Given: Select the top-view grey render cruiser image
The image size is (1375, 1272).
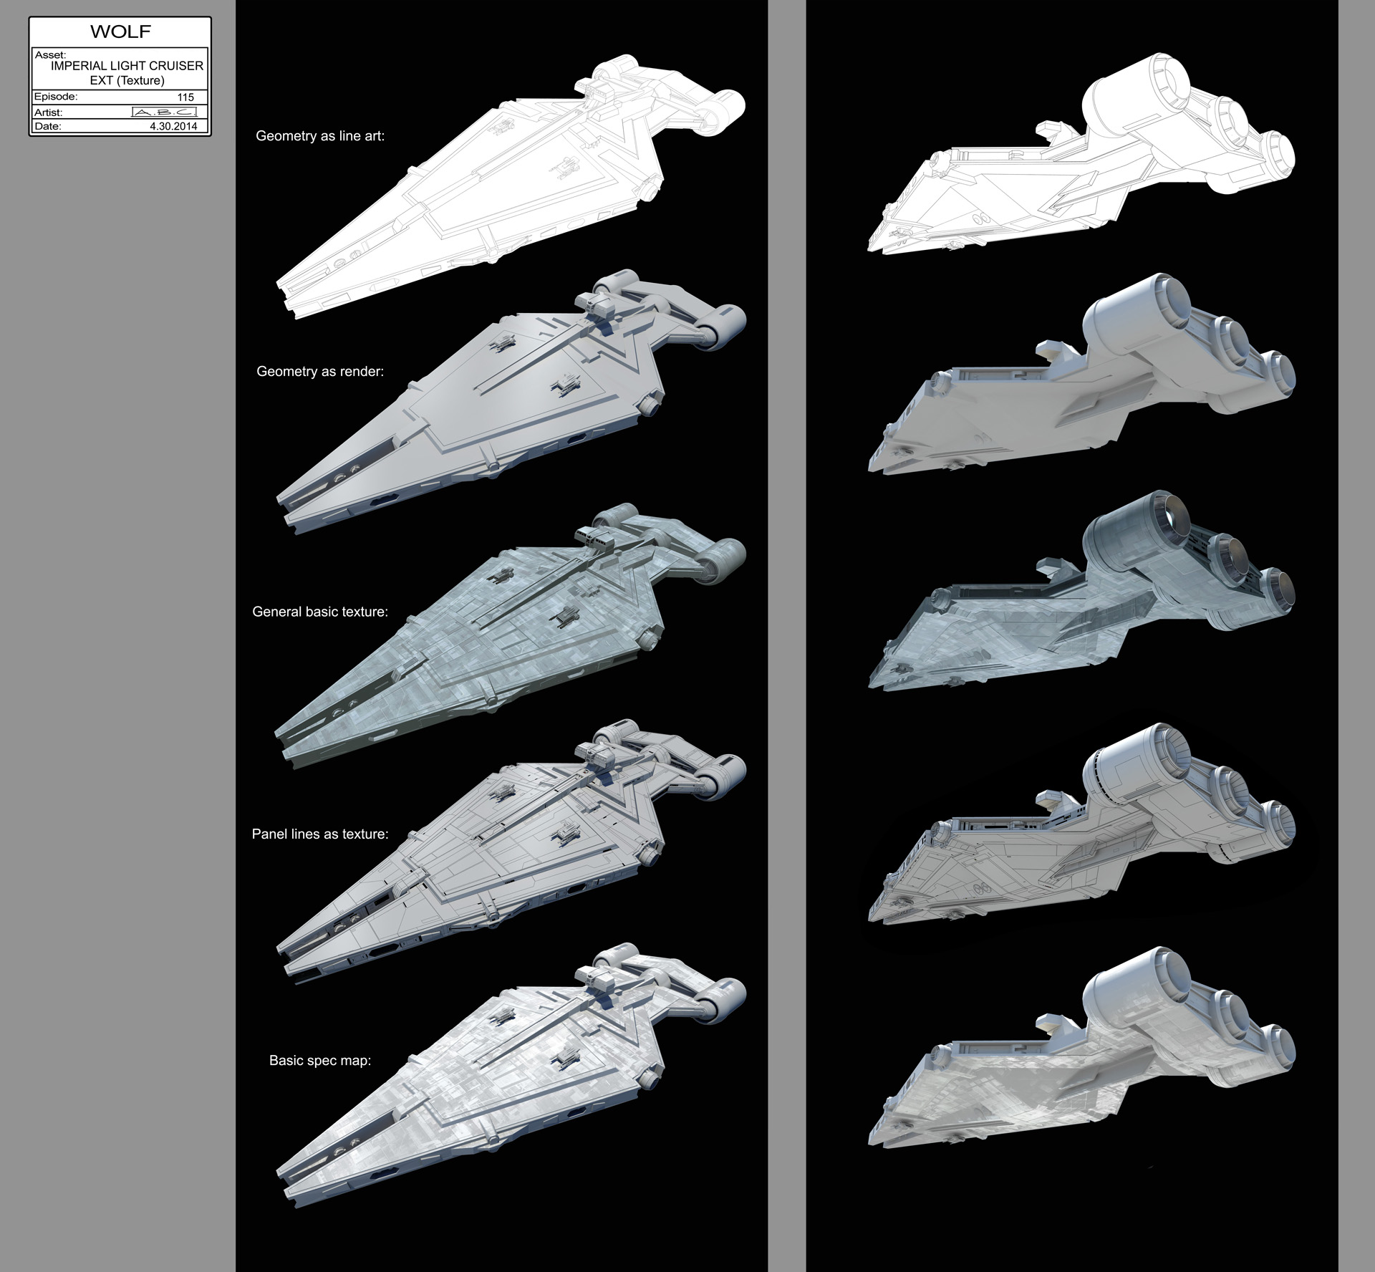Looking at the screenshot, I should coord(511,401).
